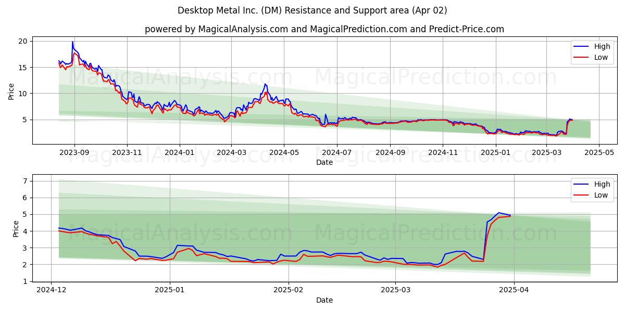Click the '2025-01' date label on the top chart
625x312 pixels.
(x=495, y=153)
